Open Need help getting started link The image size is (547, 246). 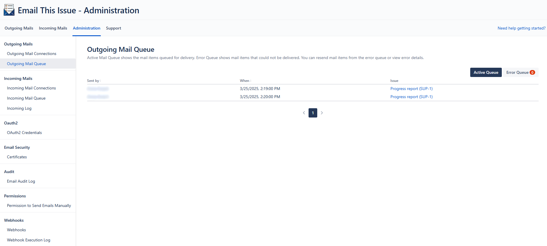(x=521, y=28)
